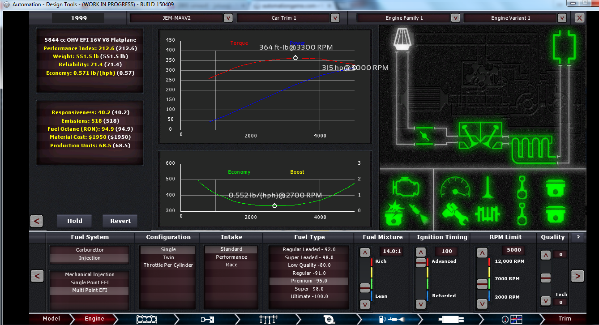Increase Fuel Mixture with up arrow
599x325 pixels.
click(x=365, y=253)
